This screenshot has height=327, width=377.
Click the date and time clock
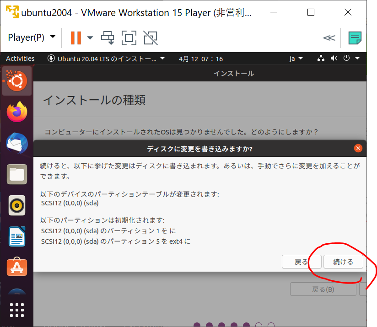(201, 59)
